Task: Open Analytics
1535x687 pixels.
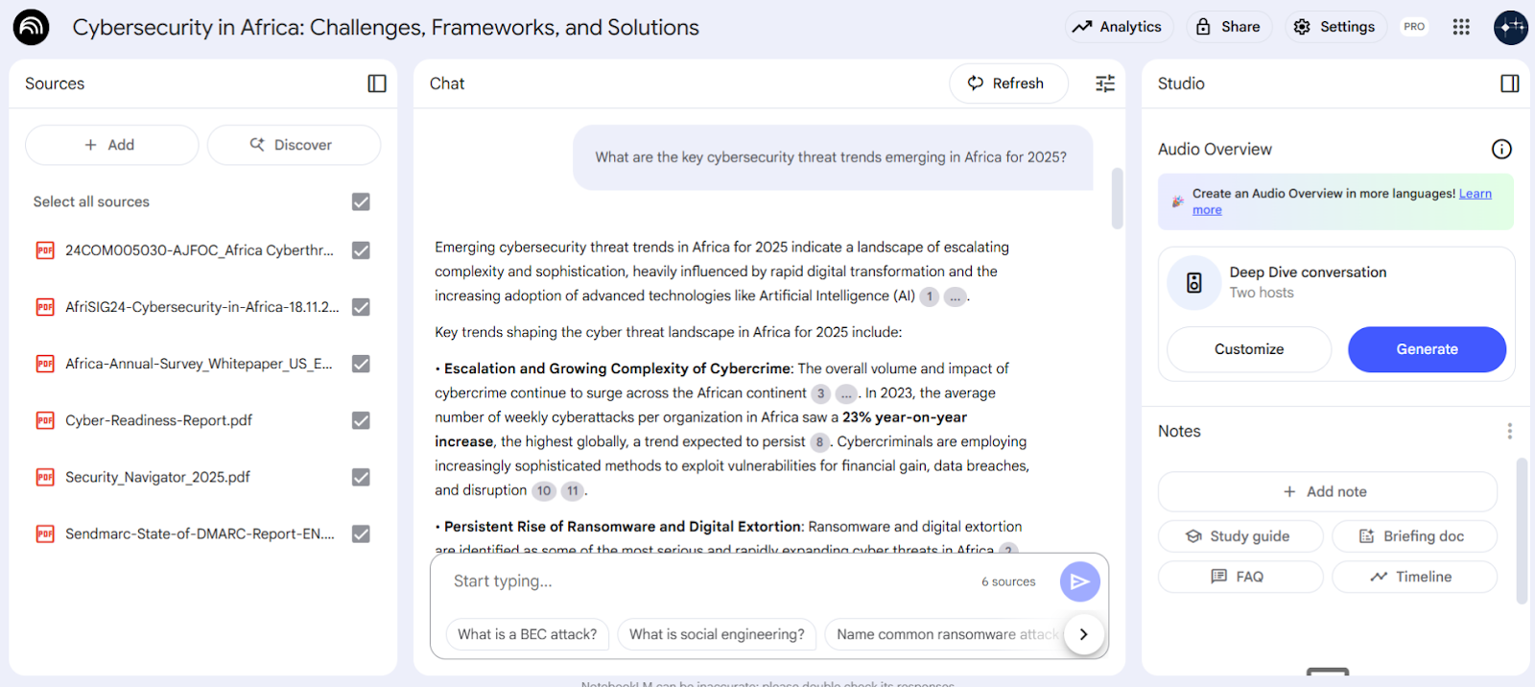Action: (1117, 27)
